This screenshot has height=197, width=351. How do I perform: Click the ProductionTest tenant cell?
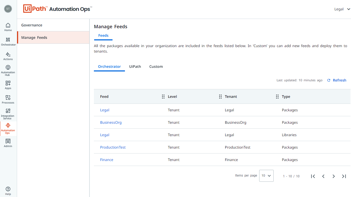coord(237,147)
